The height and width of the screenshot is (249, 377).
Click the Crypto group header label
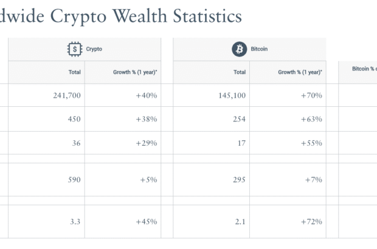94,49
